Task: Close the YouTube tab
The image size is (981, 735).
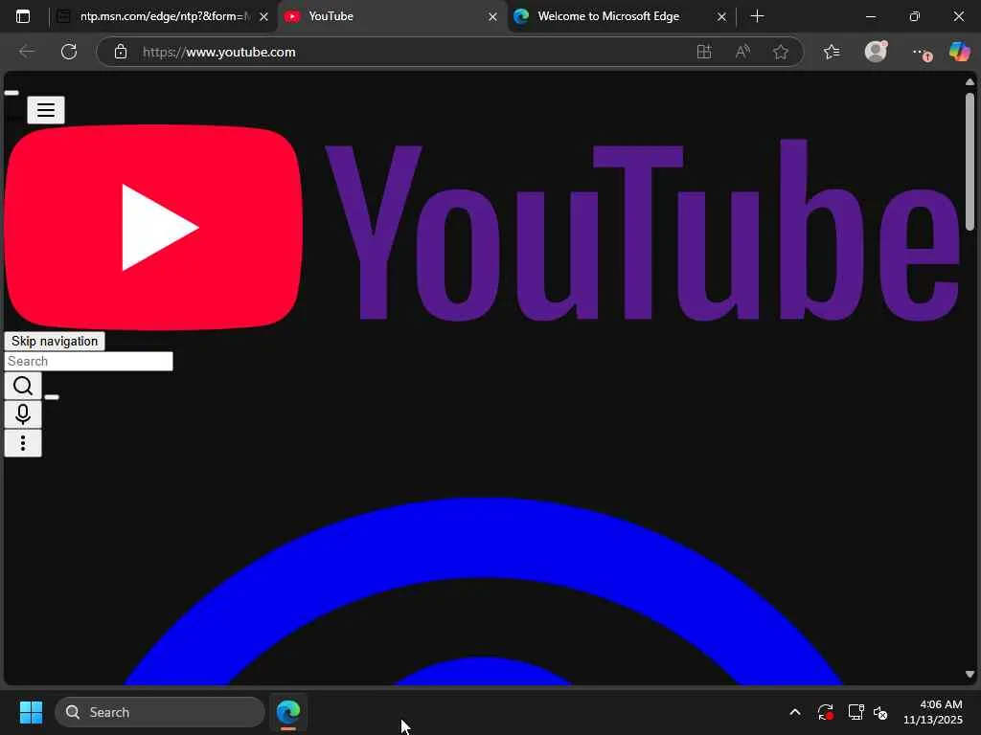Action: pos(493,17)
